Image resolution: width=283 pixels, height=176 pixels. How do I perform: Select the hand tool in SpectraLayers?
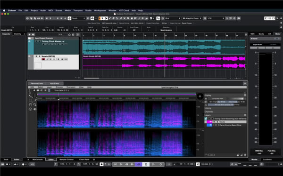(x=30, y=104)
